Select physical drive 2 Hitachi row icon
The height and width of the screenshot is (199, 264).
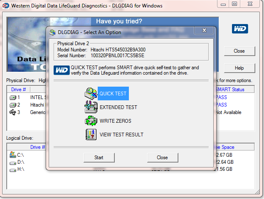click(13, 105)
